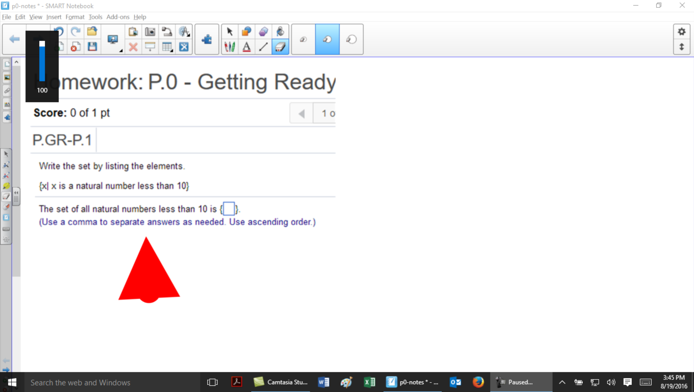
Task: Select the medium eraser size
Action: [x=327, y=39]
